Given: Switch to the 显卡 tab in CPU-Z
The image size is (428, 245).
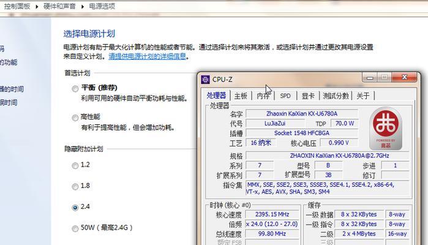Looking at the screenshot, I should click(x=308, y=96).
